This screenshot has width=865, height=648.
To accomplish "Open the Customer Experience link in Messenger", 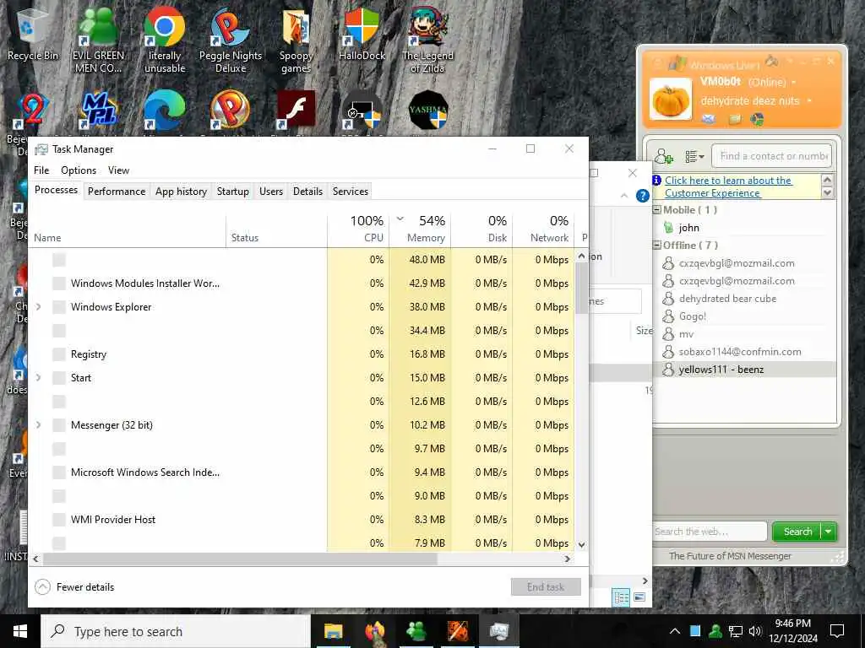I will tap(728, 186).
